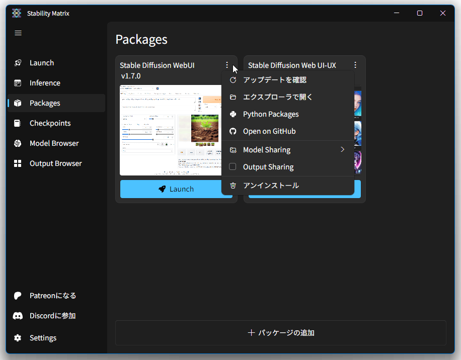This screenshot has height=360, width=461.
Task: Click the Stability Matrix logo icon
Action: pyautogui.click(x=17, y=13)
